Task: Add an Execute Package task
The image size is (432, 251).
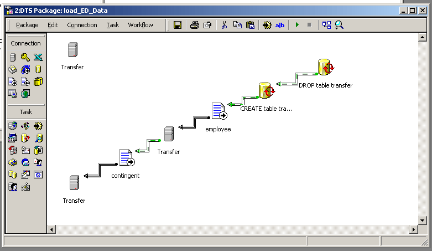Action: 13,162
